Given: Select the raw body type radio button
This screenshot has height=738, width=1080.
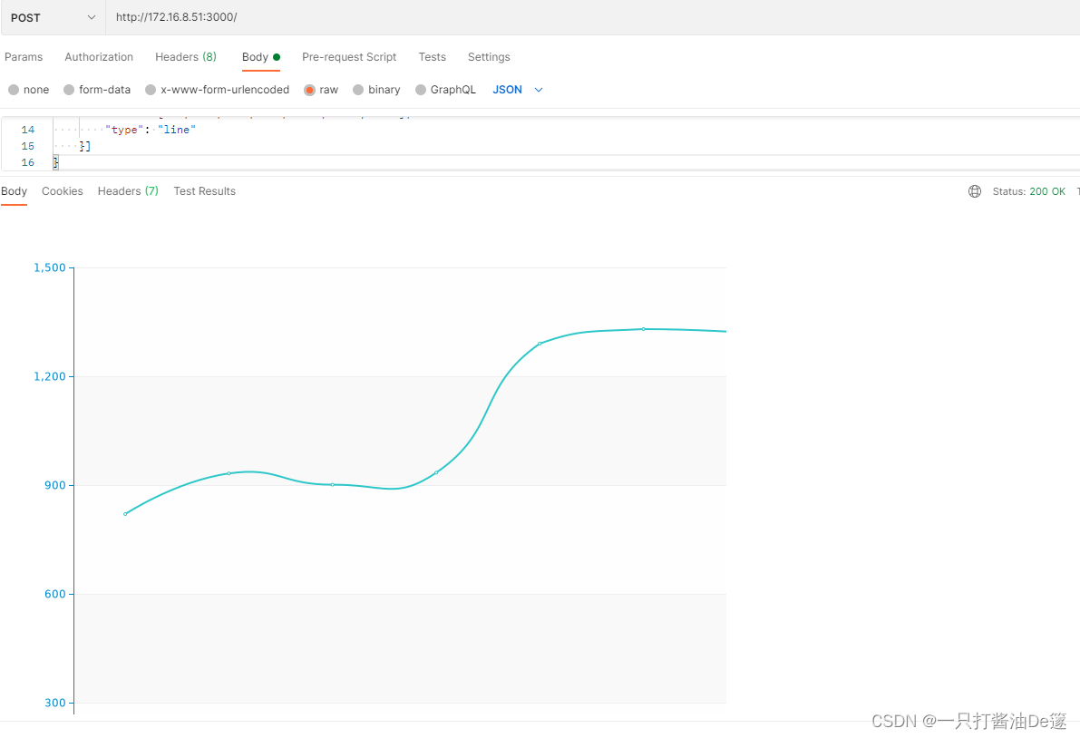Looking at the screenshot, I should pyautogui.click(x=310, y=89).
